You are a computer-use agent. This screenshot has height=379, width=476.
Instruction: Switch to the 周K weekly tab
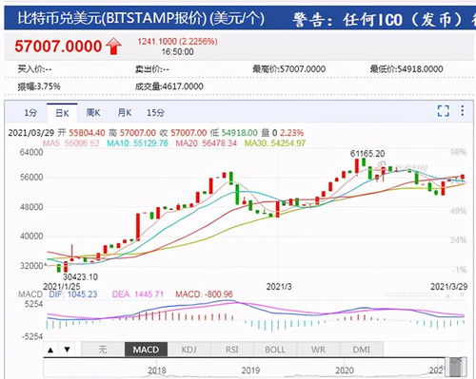tap(93, 113)
